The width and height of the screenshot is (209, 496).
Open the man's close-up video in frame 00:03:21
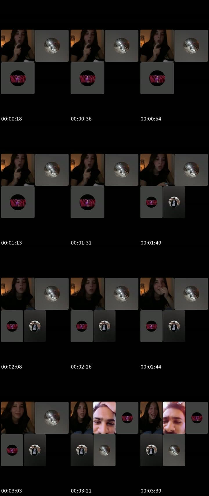tap(105, 418)
